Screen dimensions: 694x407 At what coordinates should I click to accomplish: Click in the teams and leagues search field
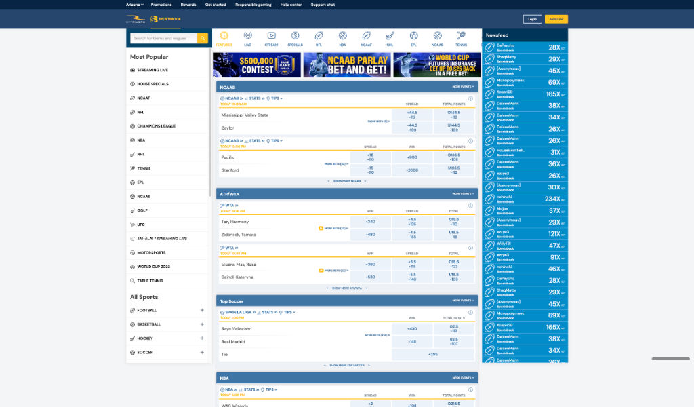click(x=163, y=38)
